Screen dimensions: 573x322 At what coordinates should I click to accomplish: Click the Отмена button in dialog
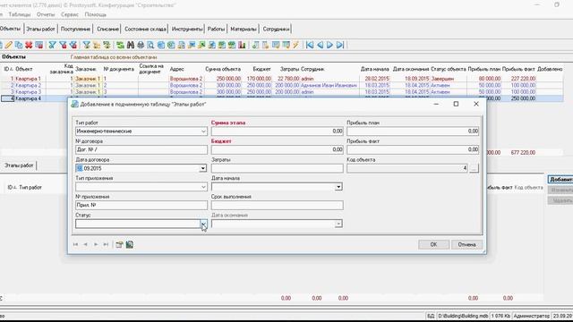[x=466, y=244]
